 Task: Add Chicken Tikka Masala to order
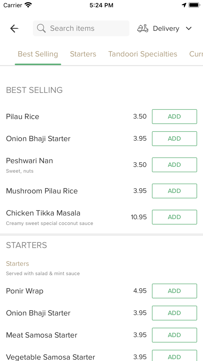click(174, 217)
